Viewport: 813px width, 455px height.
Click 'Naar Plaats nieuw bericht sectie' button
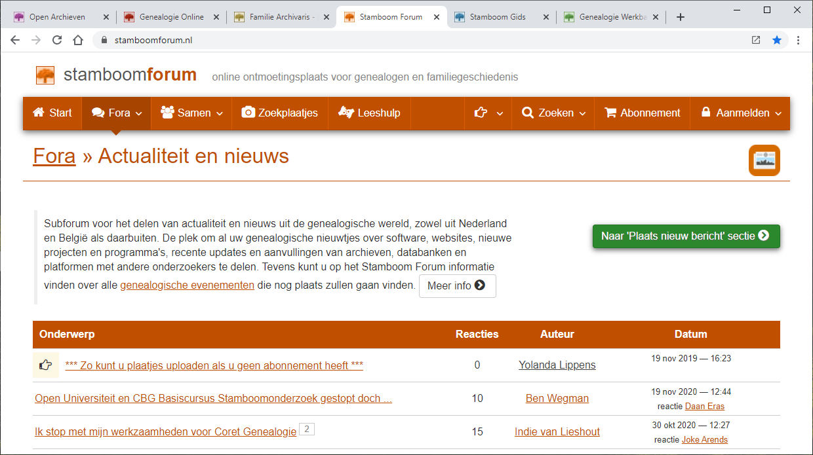(686, 236)
